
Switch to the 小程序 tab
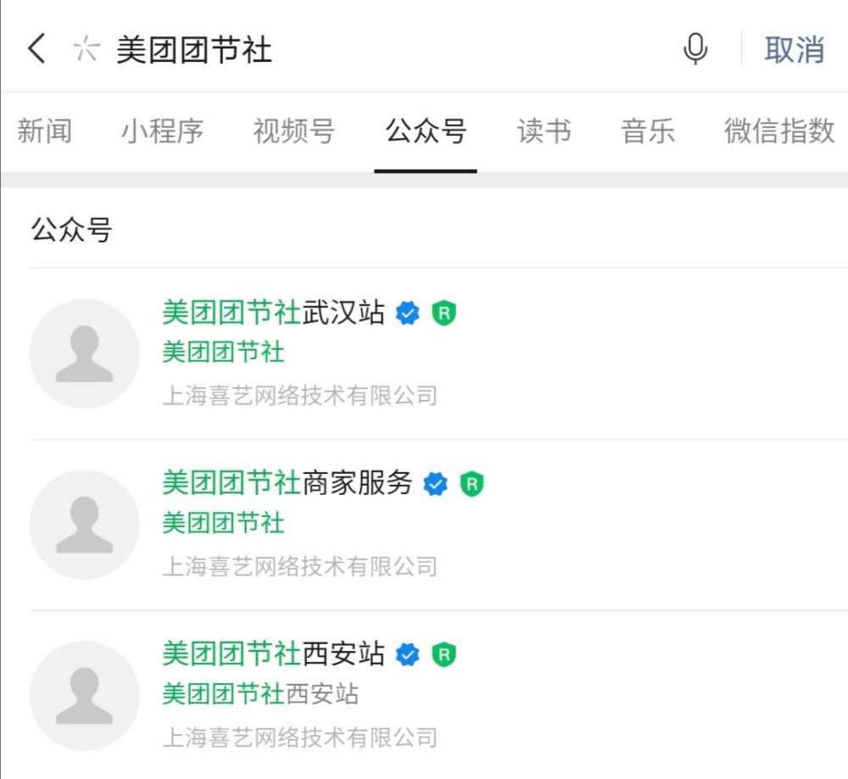pos(162,131)
